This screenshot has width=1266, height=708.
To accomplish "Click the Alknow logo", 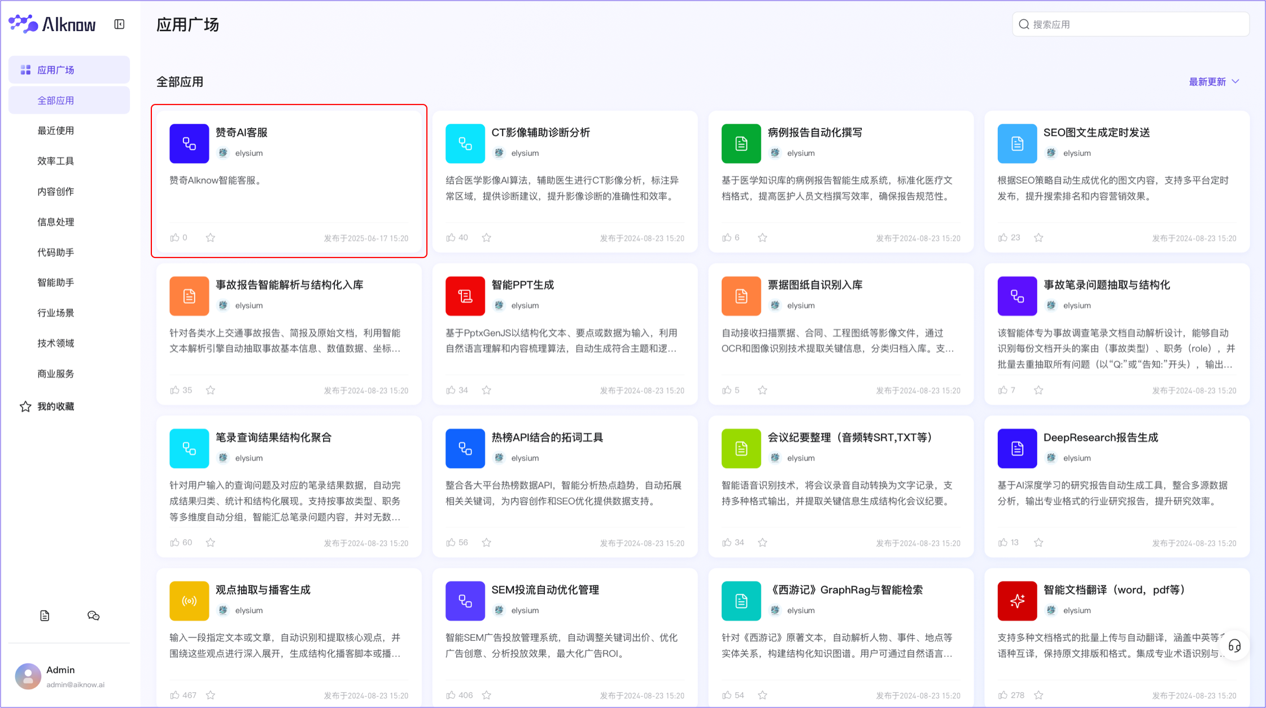I will [x=53, y=24].
